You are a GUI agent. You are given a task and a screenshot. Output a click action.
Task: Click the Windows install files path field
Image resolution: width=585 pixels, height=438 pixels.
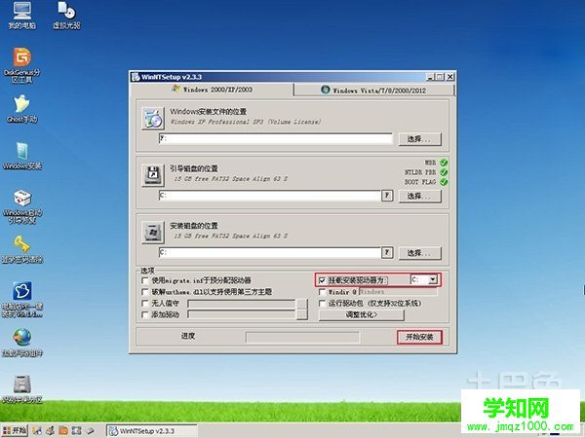click(276, 138)
